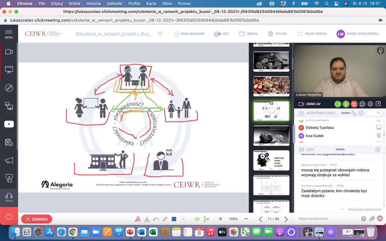The image size is (386, 241).
Task: Click the undo arrow in slide toolbar
Action: coord(156,219)
